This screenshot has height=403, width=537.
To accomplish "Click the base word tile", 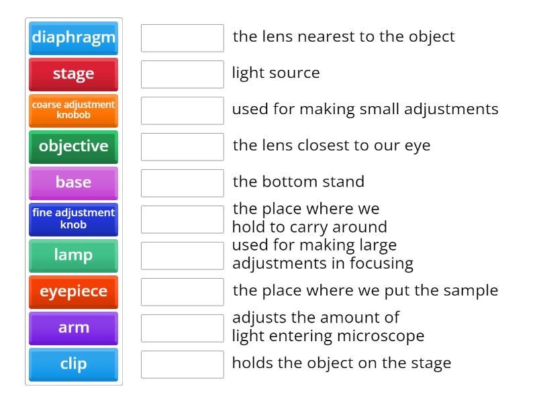I will (73, 183).
